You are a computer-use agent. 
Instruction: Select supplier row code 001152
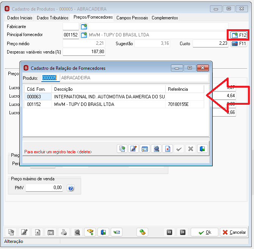(38, 104)
